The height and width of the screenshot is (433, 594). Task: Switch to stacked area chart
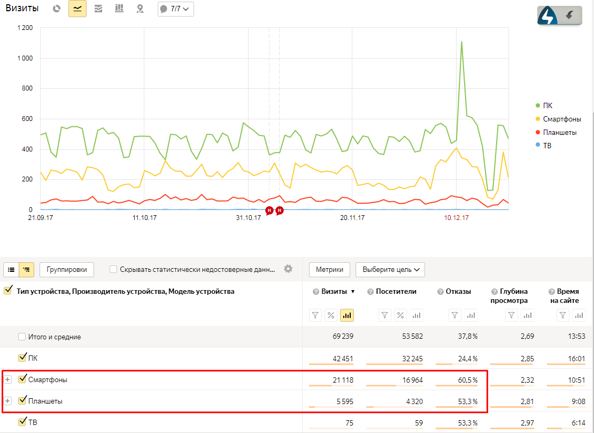pos(98,9)
